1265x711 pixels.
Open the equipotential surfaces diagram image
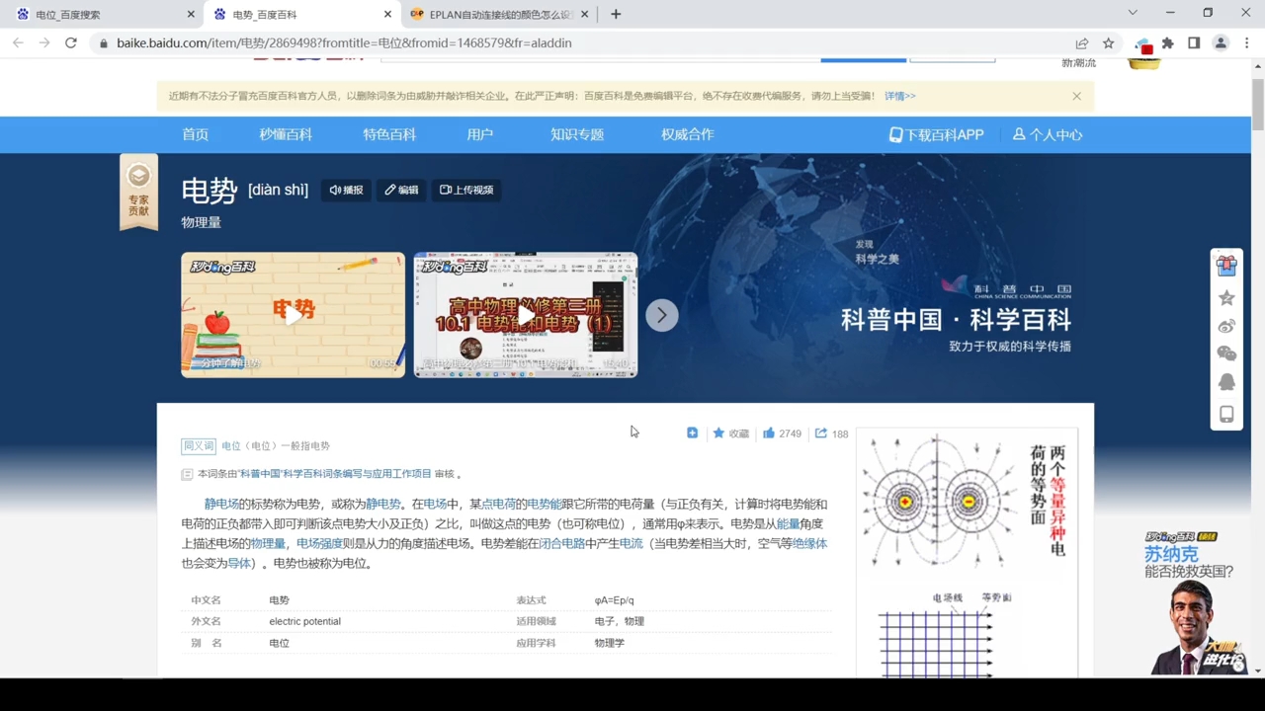click(x=967, y=502)
